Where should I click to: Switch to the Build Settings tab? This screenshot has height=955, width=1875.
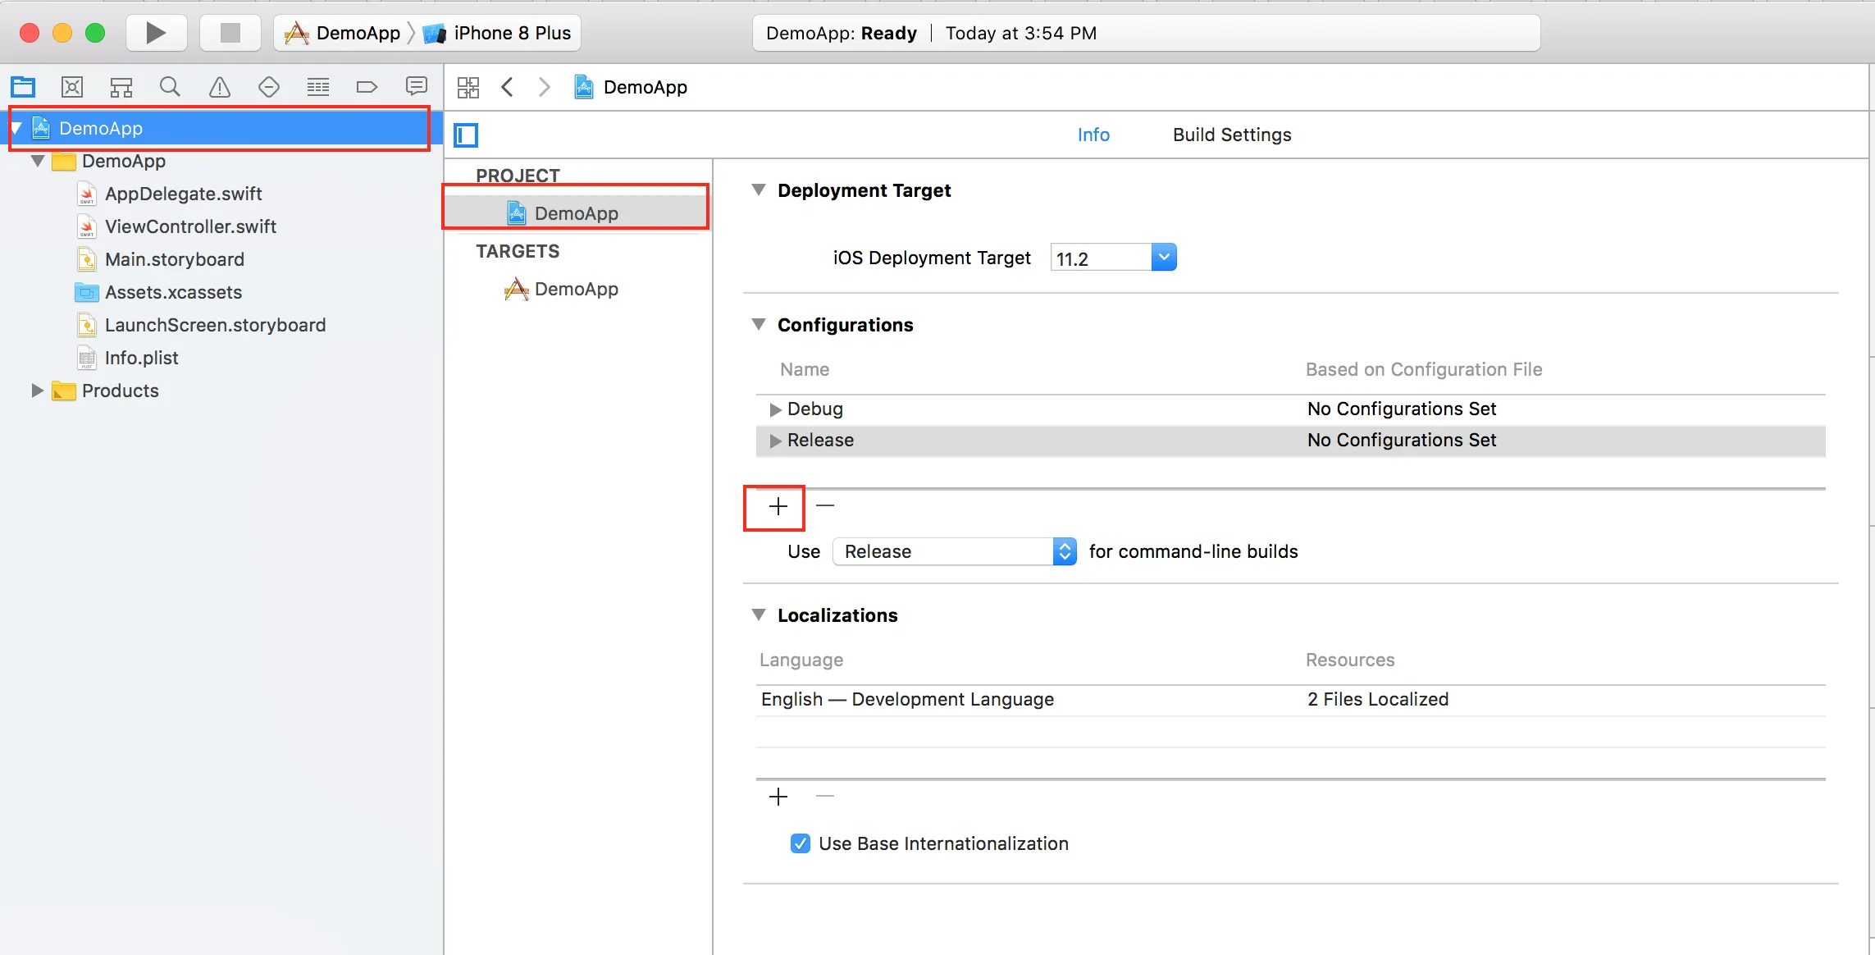[1231, 135]
